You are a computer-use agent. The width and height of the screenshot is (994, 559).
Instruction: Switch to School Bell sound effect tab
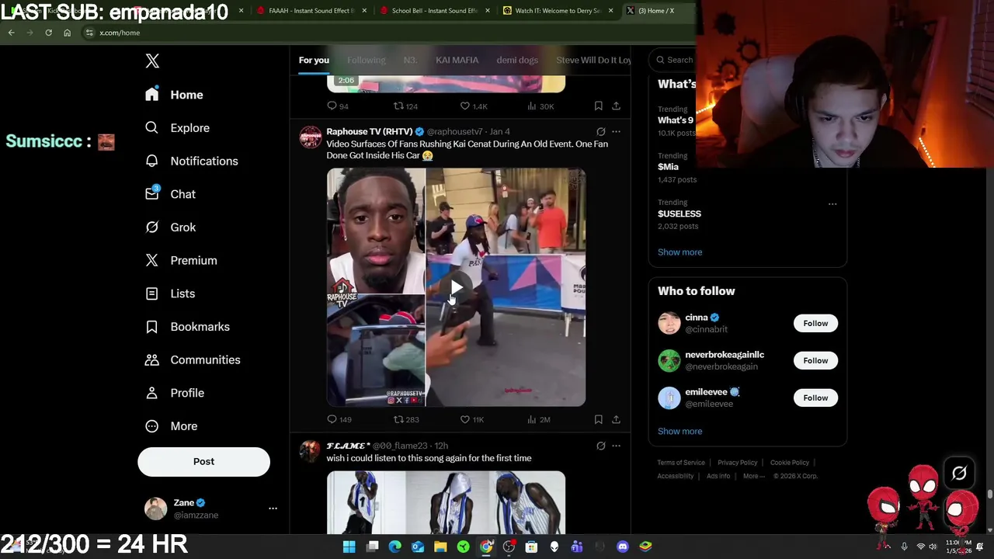pyautogui.click(x=434, y=11)
